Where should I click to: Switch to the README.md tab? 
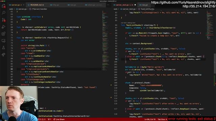[x=36, y=5]
